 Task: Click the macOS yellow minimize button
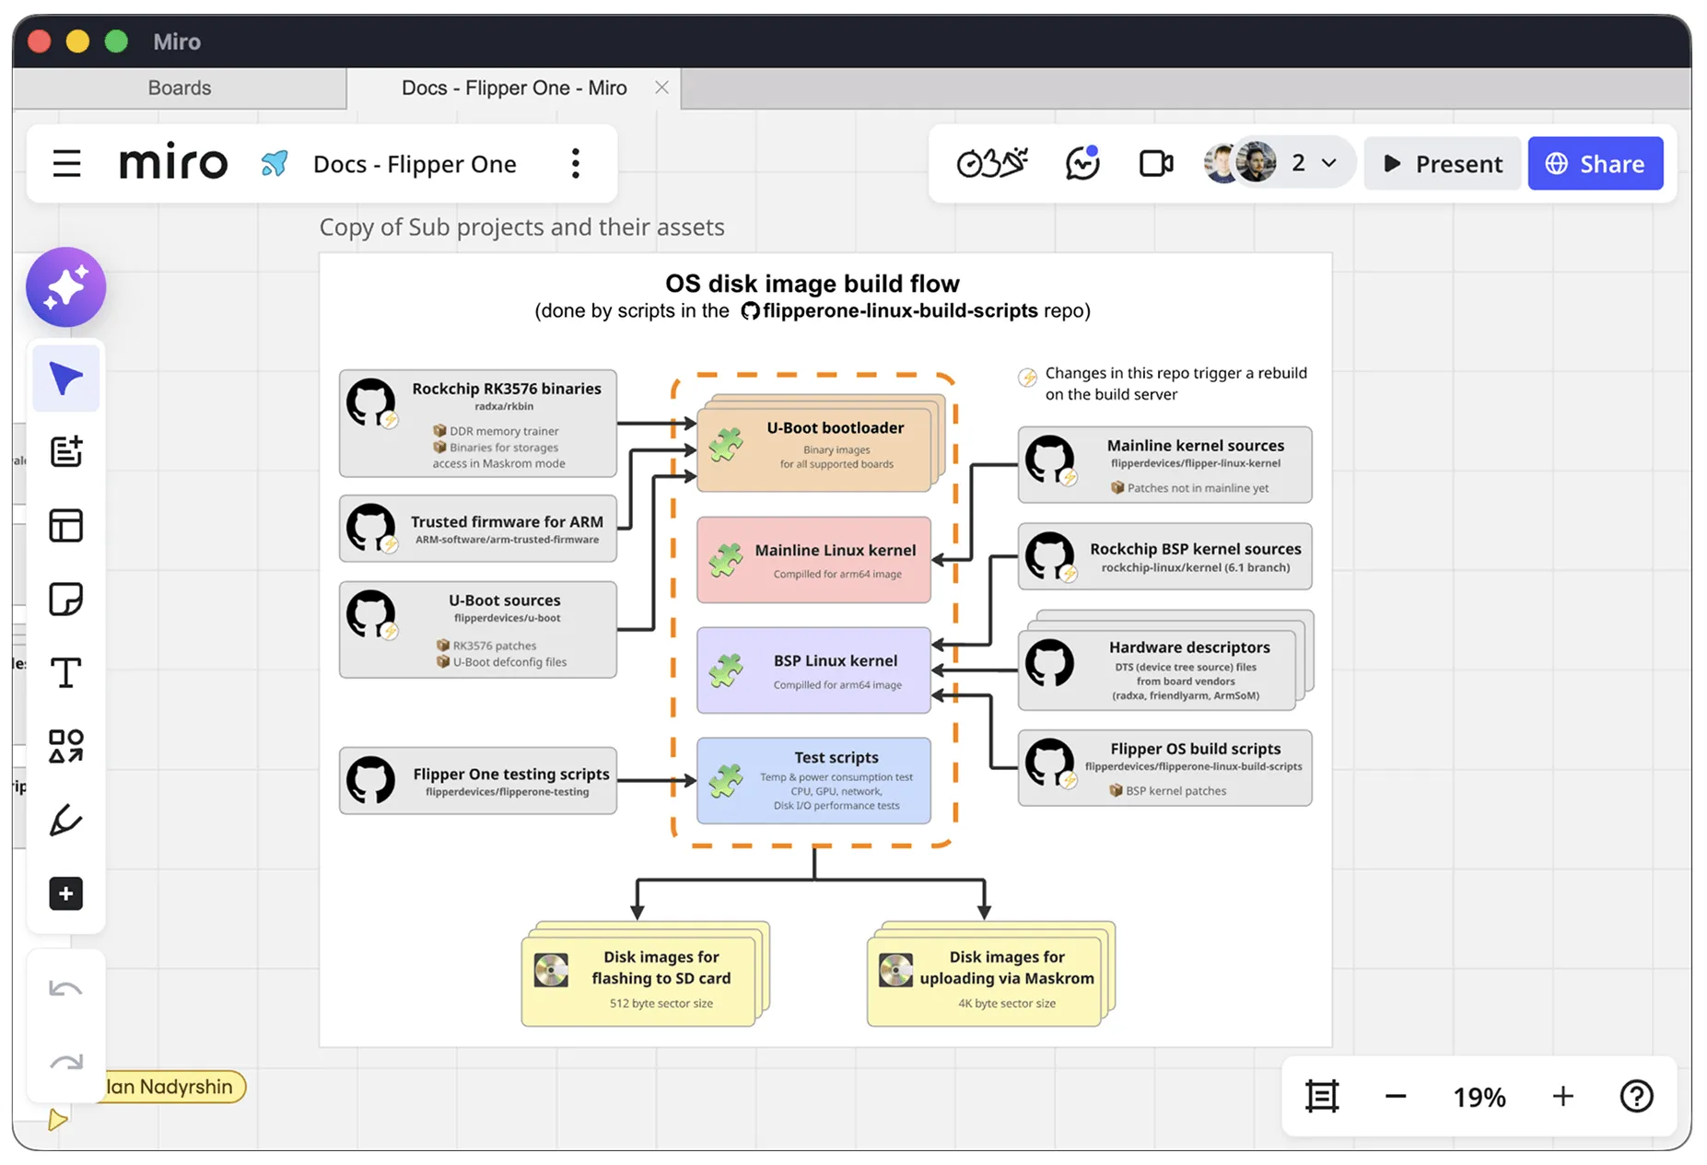pyautogui.click(x=77, y=41)
